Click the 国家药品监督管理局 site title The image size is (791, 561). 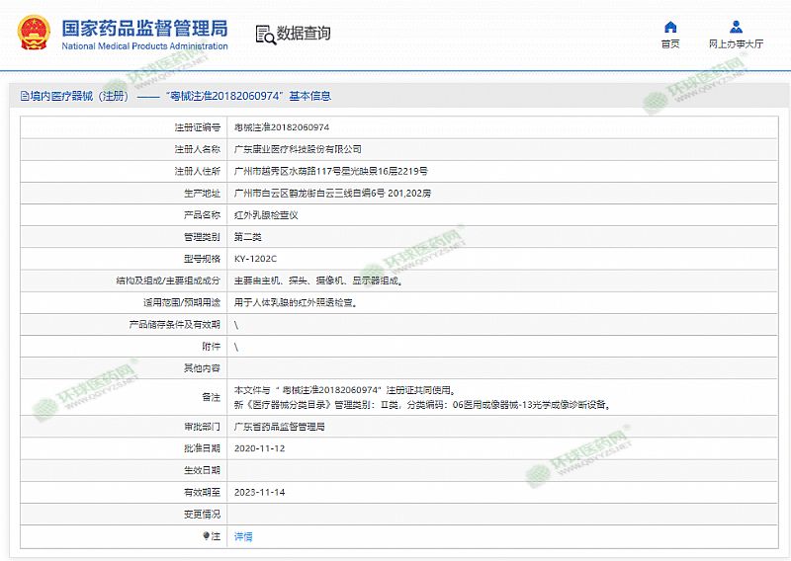(x=144, y=27)
